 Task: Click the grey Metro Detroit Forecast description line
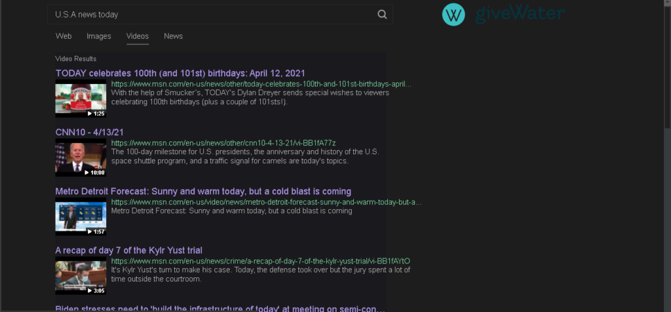click(x=231, y=211)
